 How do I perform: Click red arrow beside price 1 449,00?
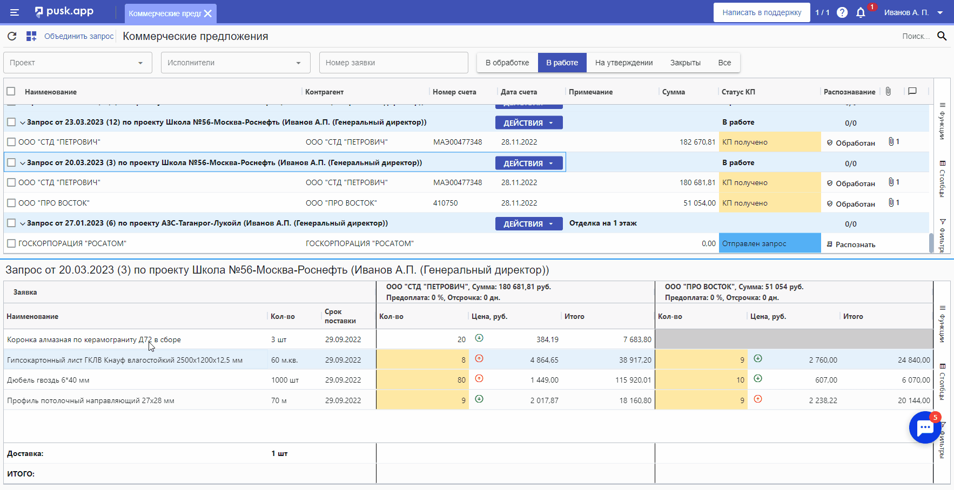point(479,378)
